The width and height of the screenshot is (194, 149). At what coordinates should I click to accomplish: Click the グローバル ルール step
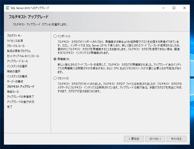[x=16, y=46]
